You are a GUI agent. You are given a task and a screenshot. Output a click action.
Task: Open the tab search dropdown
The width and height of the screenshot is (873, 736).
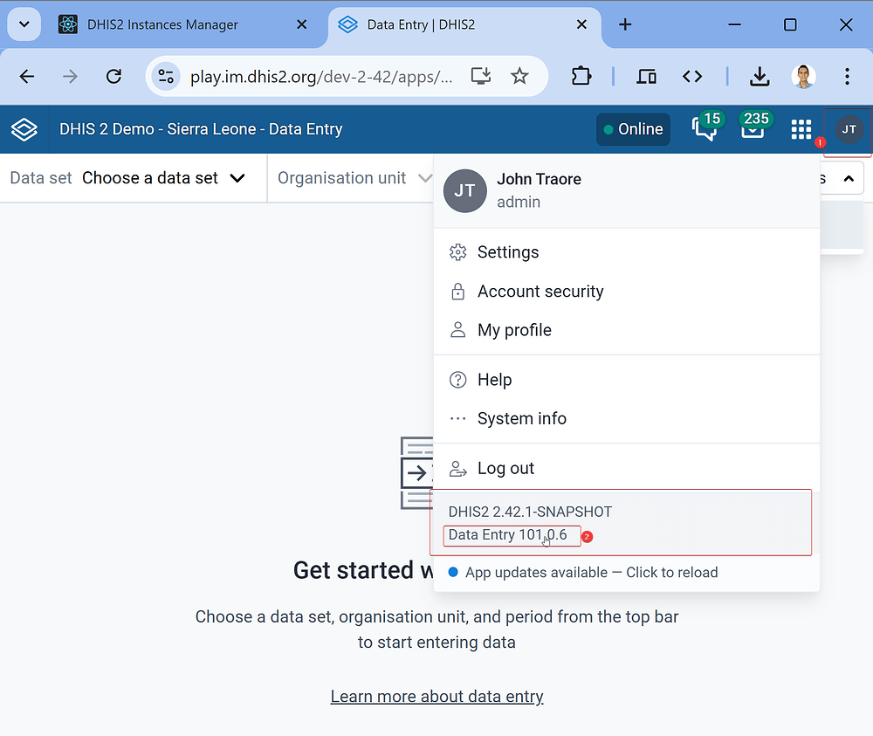point(24,24)
